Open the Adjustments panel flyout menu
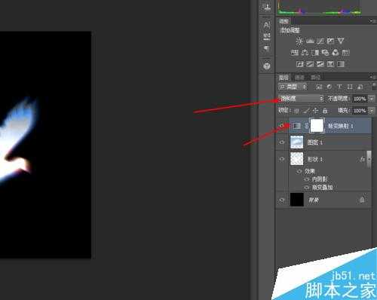The height and width of the screenshot is (300, 377). (x=372, y=21)
